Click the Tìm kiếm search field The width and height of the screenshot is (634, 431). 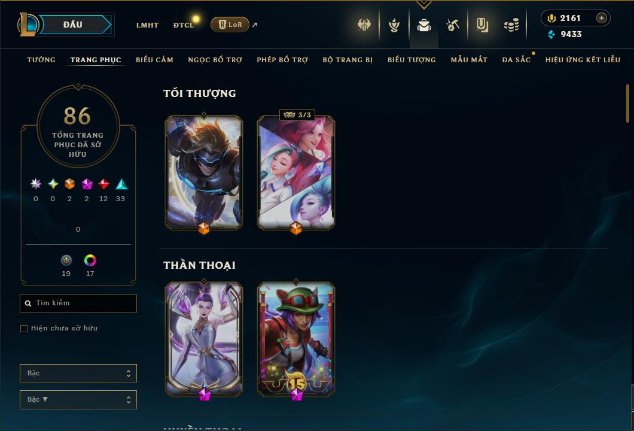[78, 303]
